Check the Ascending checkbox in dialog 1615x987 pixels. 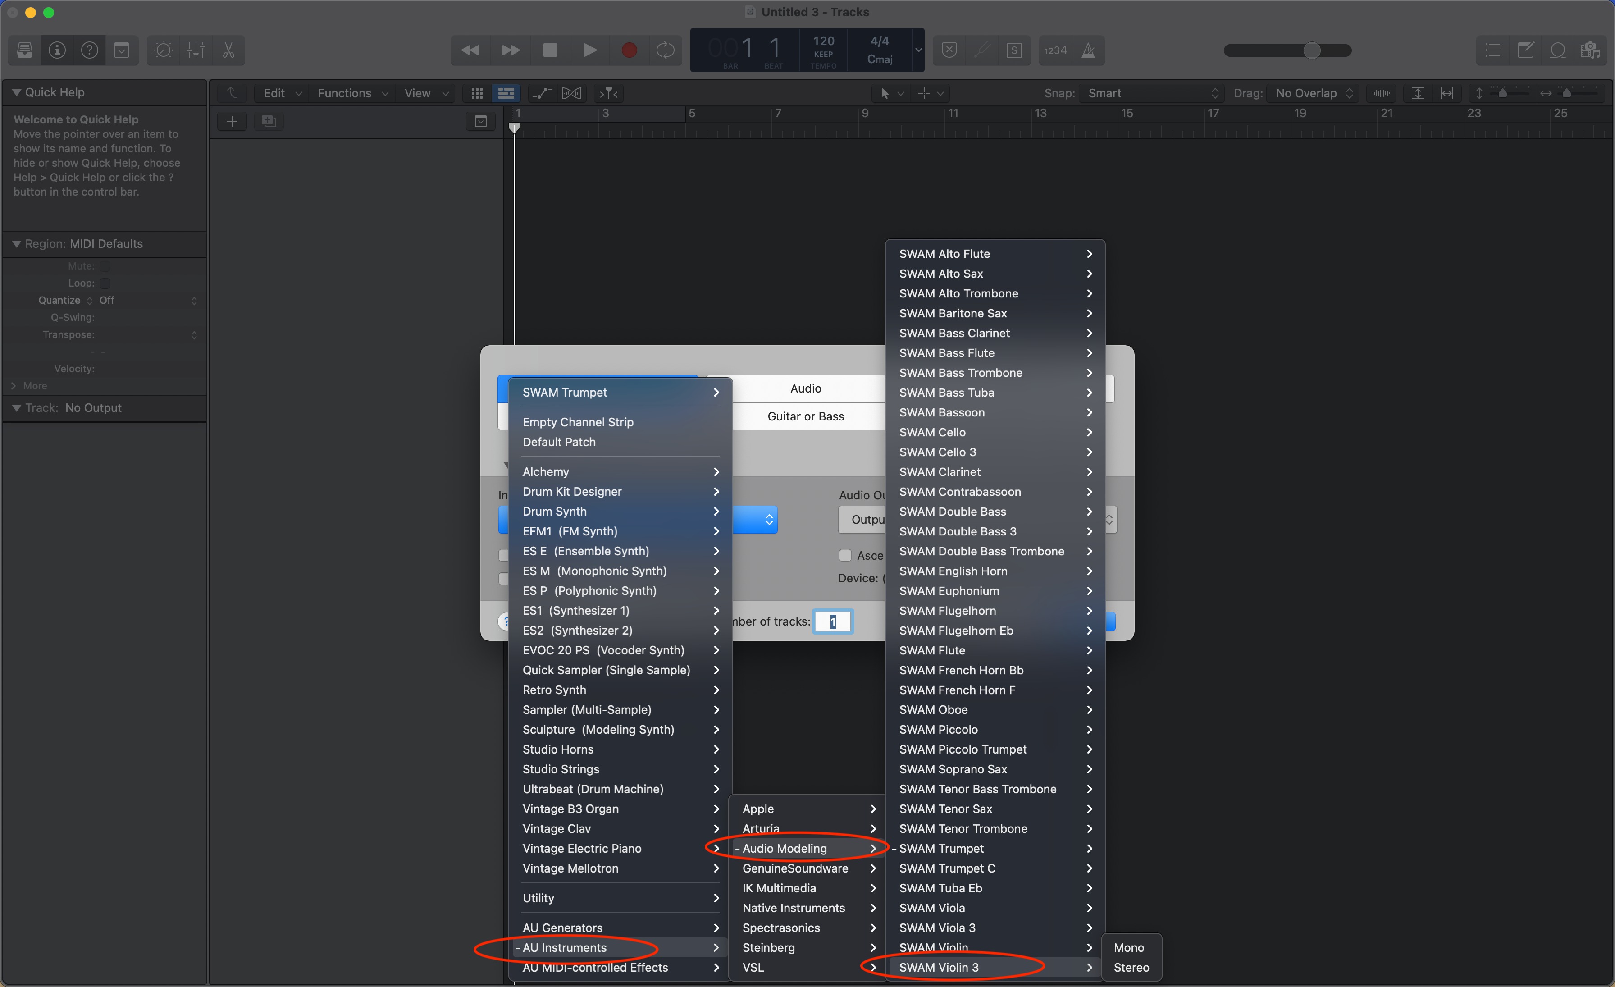[x=845, y=555]
